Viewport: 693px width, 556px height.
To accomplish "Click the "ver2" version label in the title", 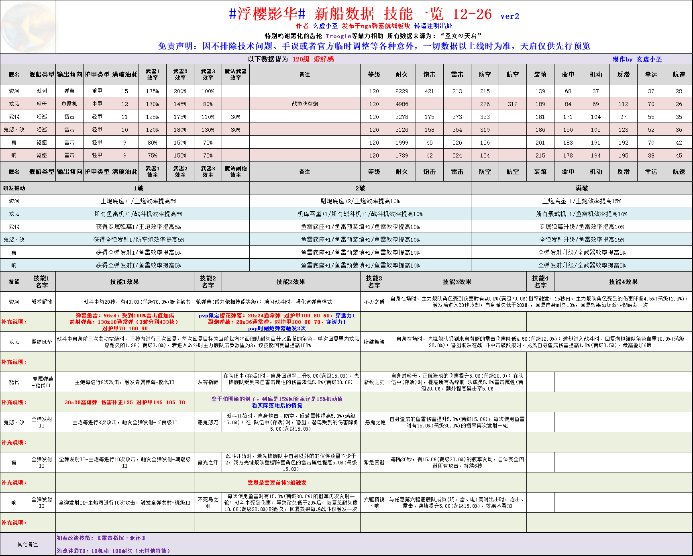I will [510, 16].
